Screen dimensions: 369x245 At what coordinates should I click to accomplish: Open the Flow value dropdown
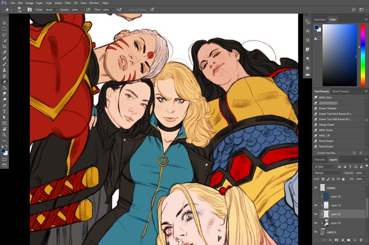pos(113,10)
